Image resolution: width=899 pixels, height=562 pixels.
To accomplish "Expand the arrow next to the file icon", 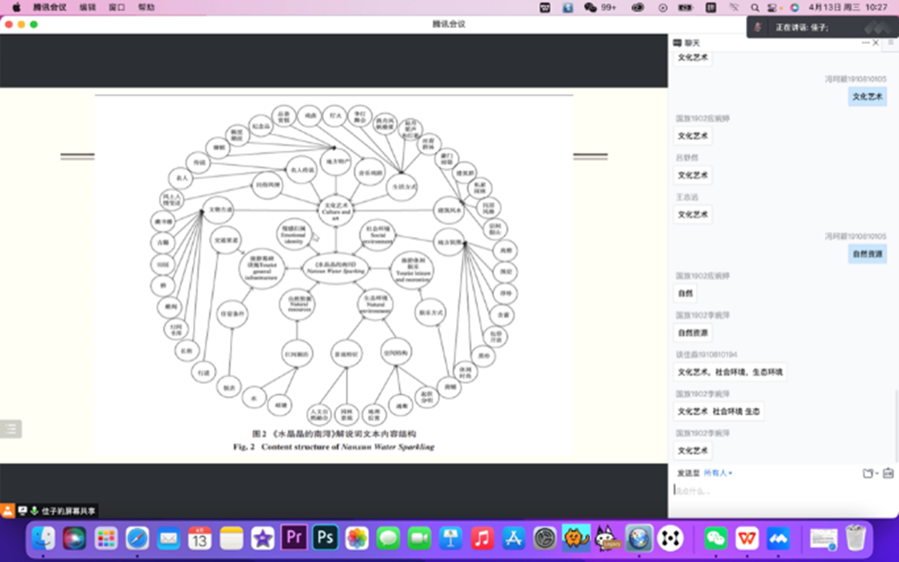I will [x=876, y=473].
